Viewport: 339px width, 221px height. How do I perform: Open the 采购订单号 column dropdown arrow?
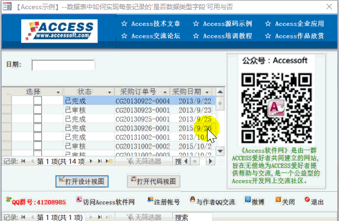pyautogui.click(x=165, y=92)
